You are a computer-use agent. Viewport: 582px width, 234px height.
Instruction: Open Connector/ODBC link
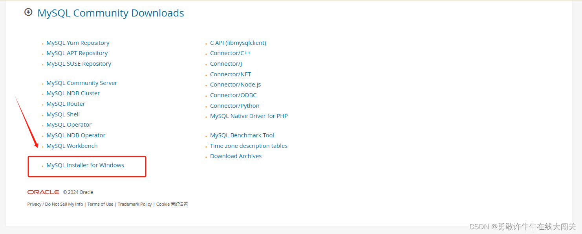click(x=233, y=95)
